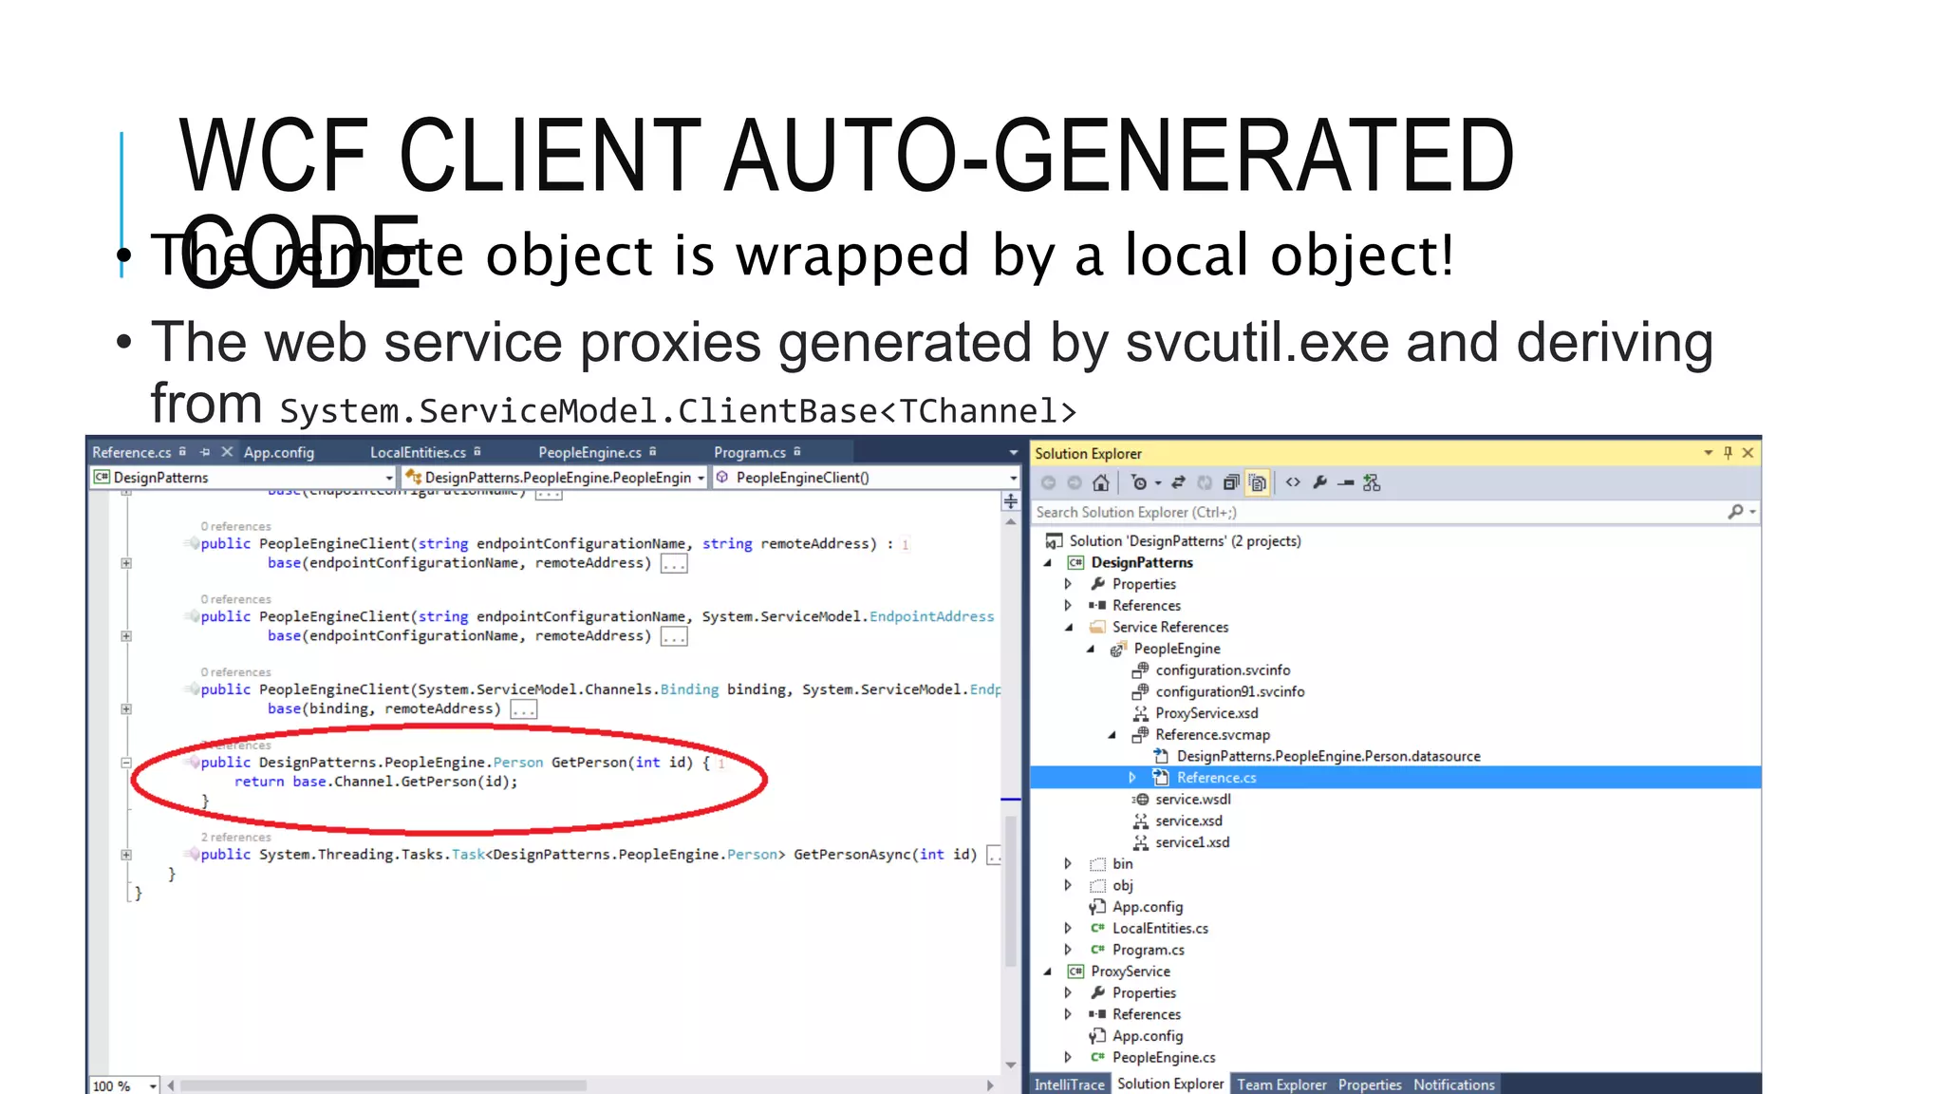1944x1094 pixels.
Task: Click the split editor window handle
Action: point(1011,500)
